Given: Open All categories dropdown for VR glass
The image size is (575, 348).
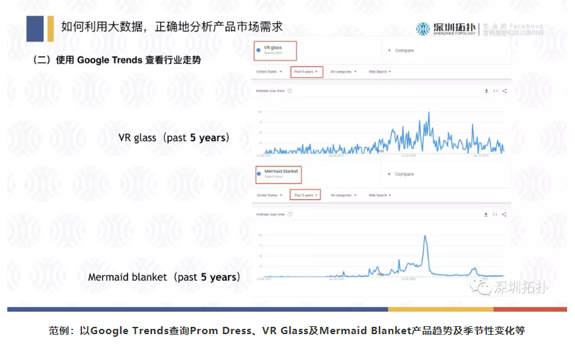Looking at the screenshot, I should click(344, 71).
